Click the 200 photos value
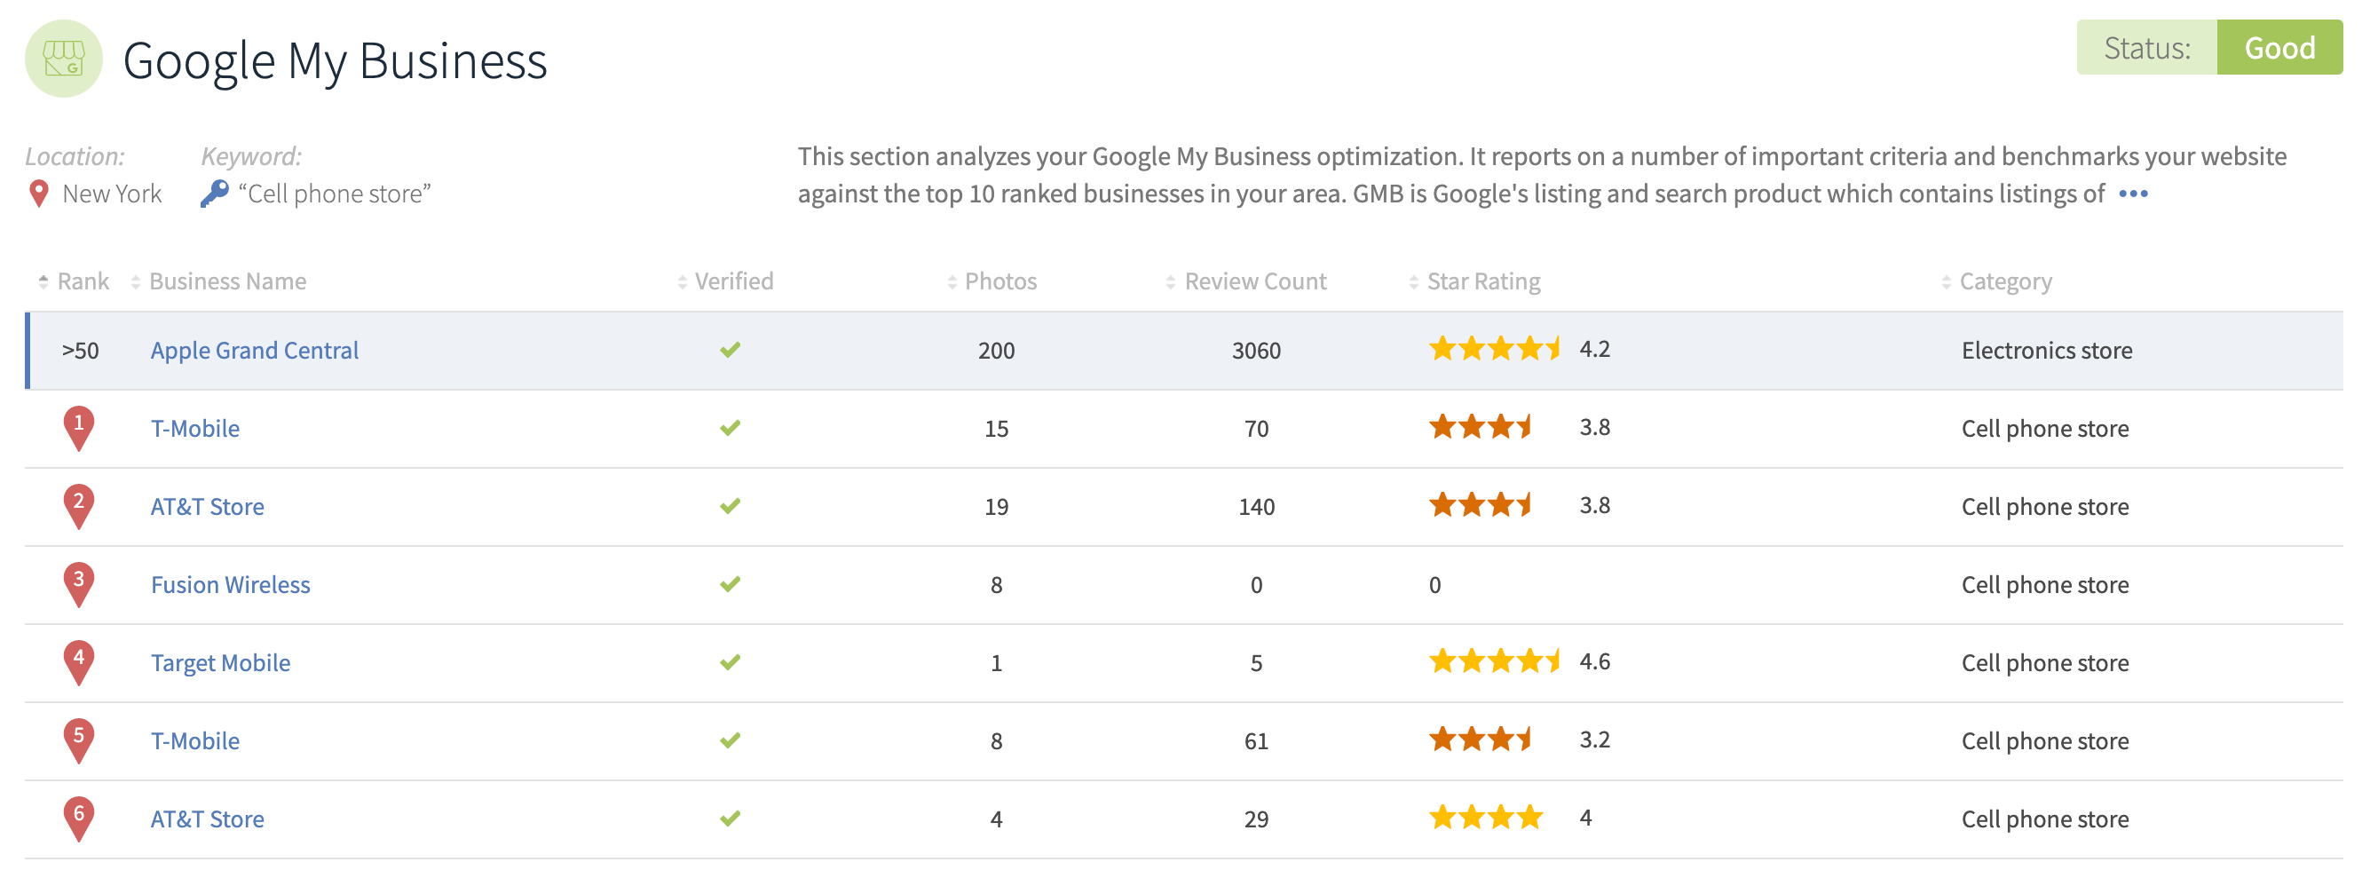This screenshot has width=2370, height=870. coord(997,351)
